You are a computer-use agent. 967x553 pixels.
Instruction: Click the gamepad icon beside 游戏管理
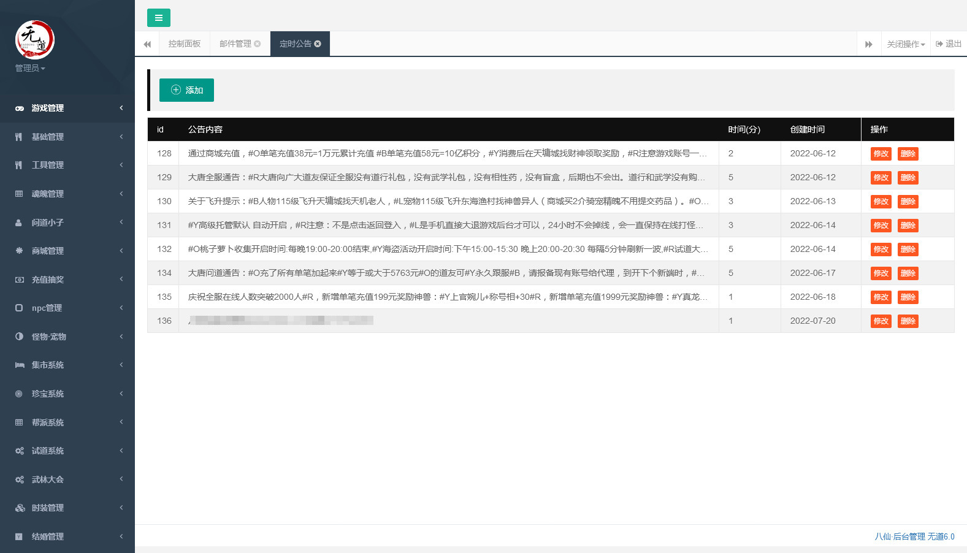[x=20, y=109]
